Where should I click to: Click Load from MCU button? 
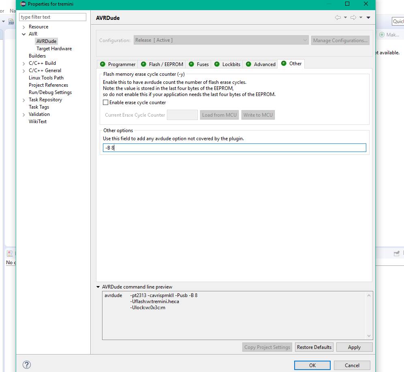coord(219,115)
